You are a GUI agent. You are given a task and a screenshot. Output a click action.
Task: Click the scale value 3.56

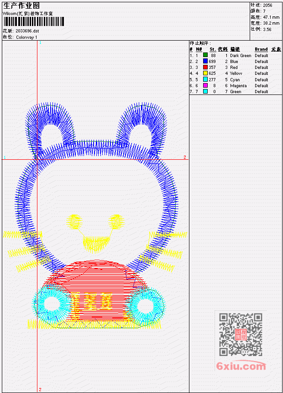click(x=267, y=29)
